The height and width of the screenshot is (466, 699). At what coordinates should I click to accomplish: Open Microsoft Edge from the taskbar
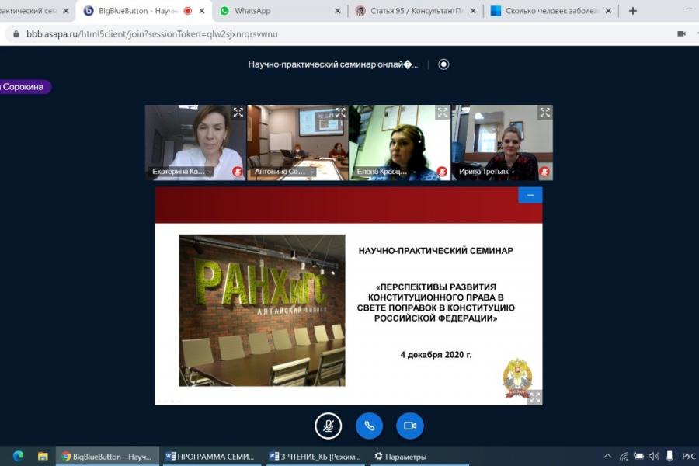tap(19, 456)
